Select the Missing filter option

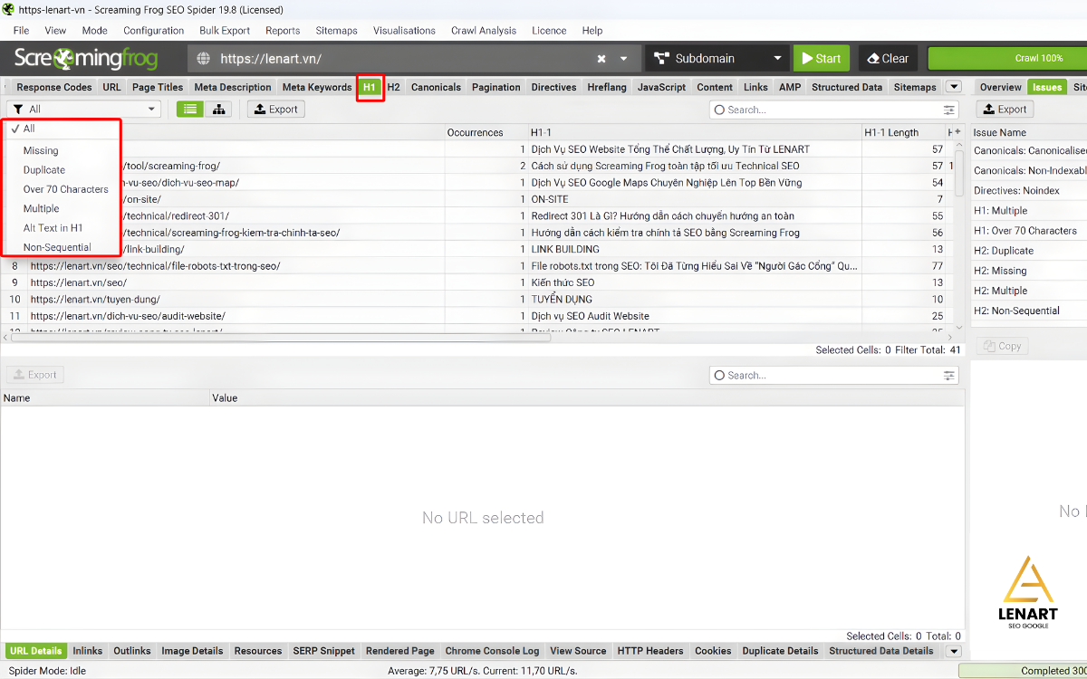pos(41,150)
